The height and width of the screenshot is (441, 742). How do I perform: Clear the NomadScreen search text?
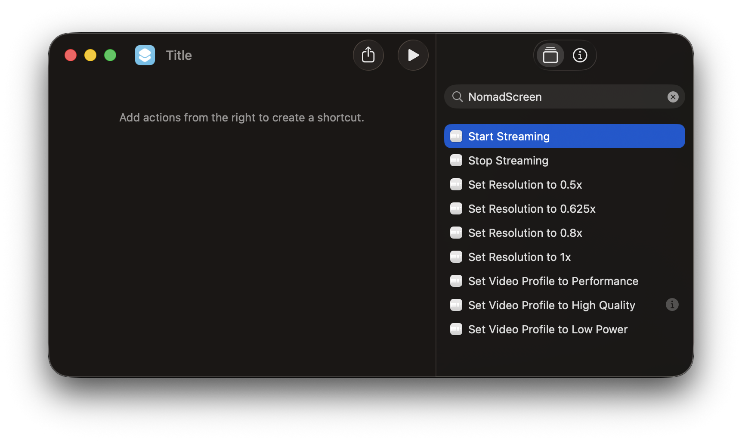pos(673,97)
